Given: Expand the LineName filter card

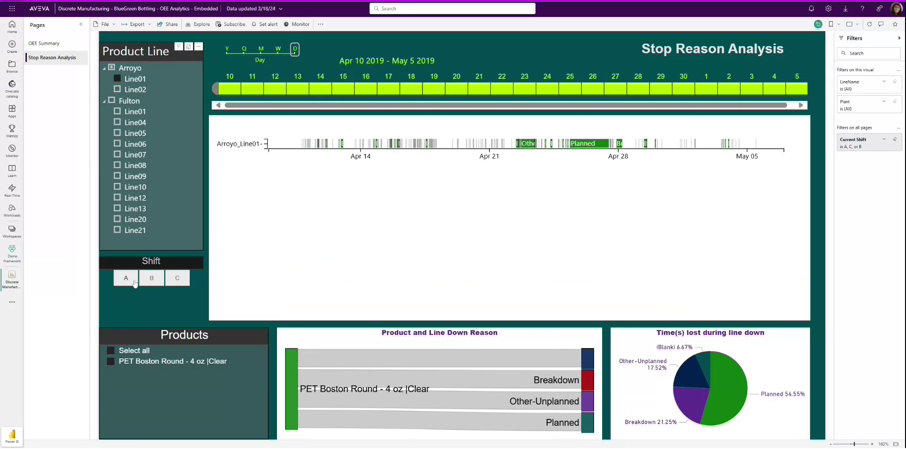Looking at the screenshot, I should coord(884,82).
